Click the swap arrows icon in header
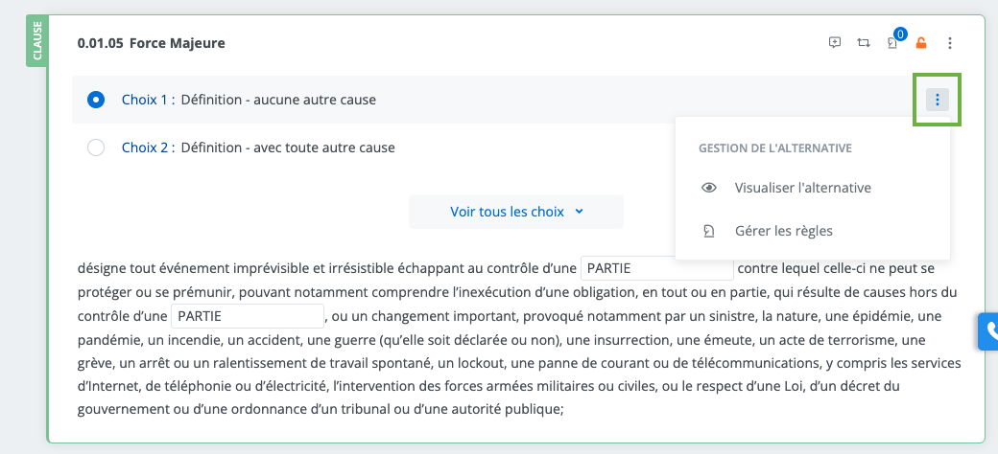The width and height of the screenshot is (998, 454). click(864, 42)
